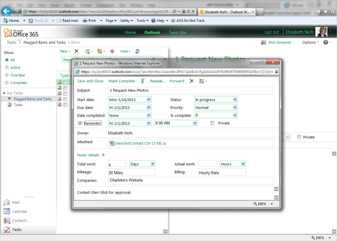The image size is (337, 241).
Task: Open browser Favorites star icon
Action: pyautogui.click(x=325, y=12)
